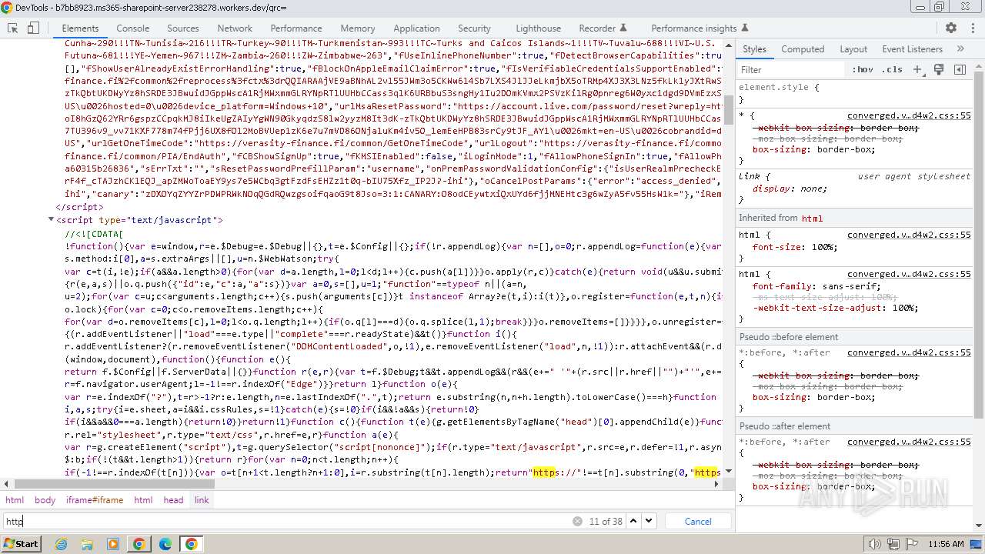Toggle the :hov element state panel
Viewport: 985px width, 554px height.
tap(863, 69)
